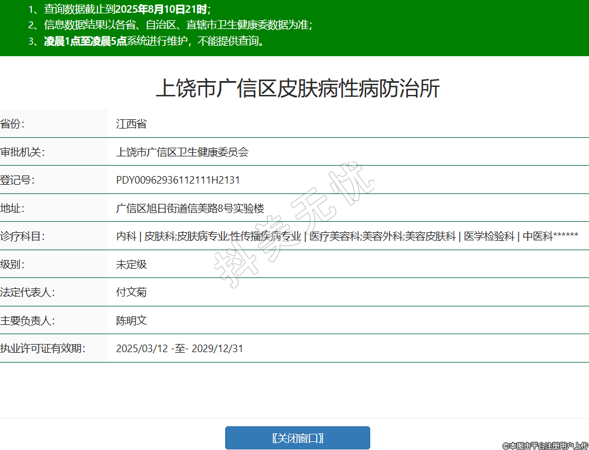Select the address 广信区旭日街道信美路8号实验楼

190,208
